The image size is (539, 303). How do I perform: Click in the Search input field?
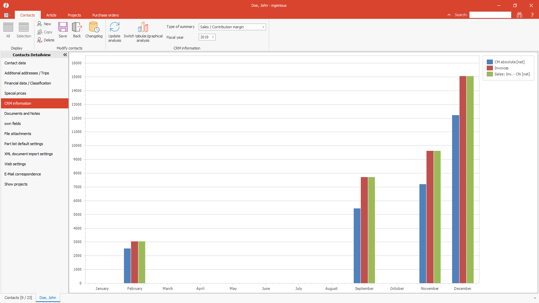490,15
